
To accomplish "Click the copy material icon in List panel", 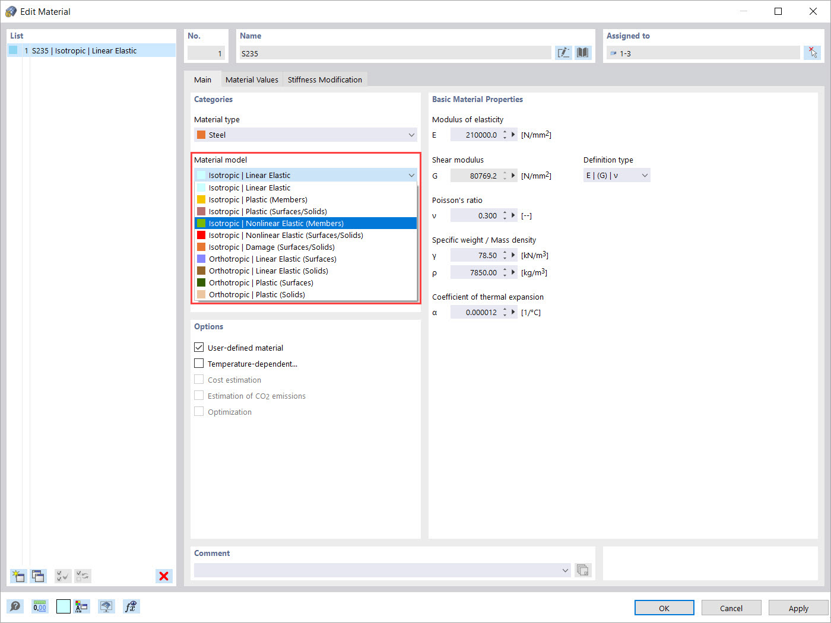I will click(x=39, y=576).
